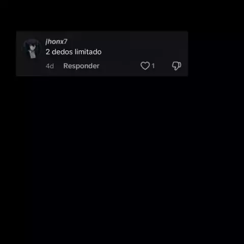The height and width of the screenshot is (244, 244).
Task: Click Responder to reply to comment
Action: tap(81, 66)
